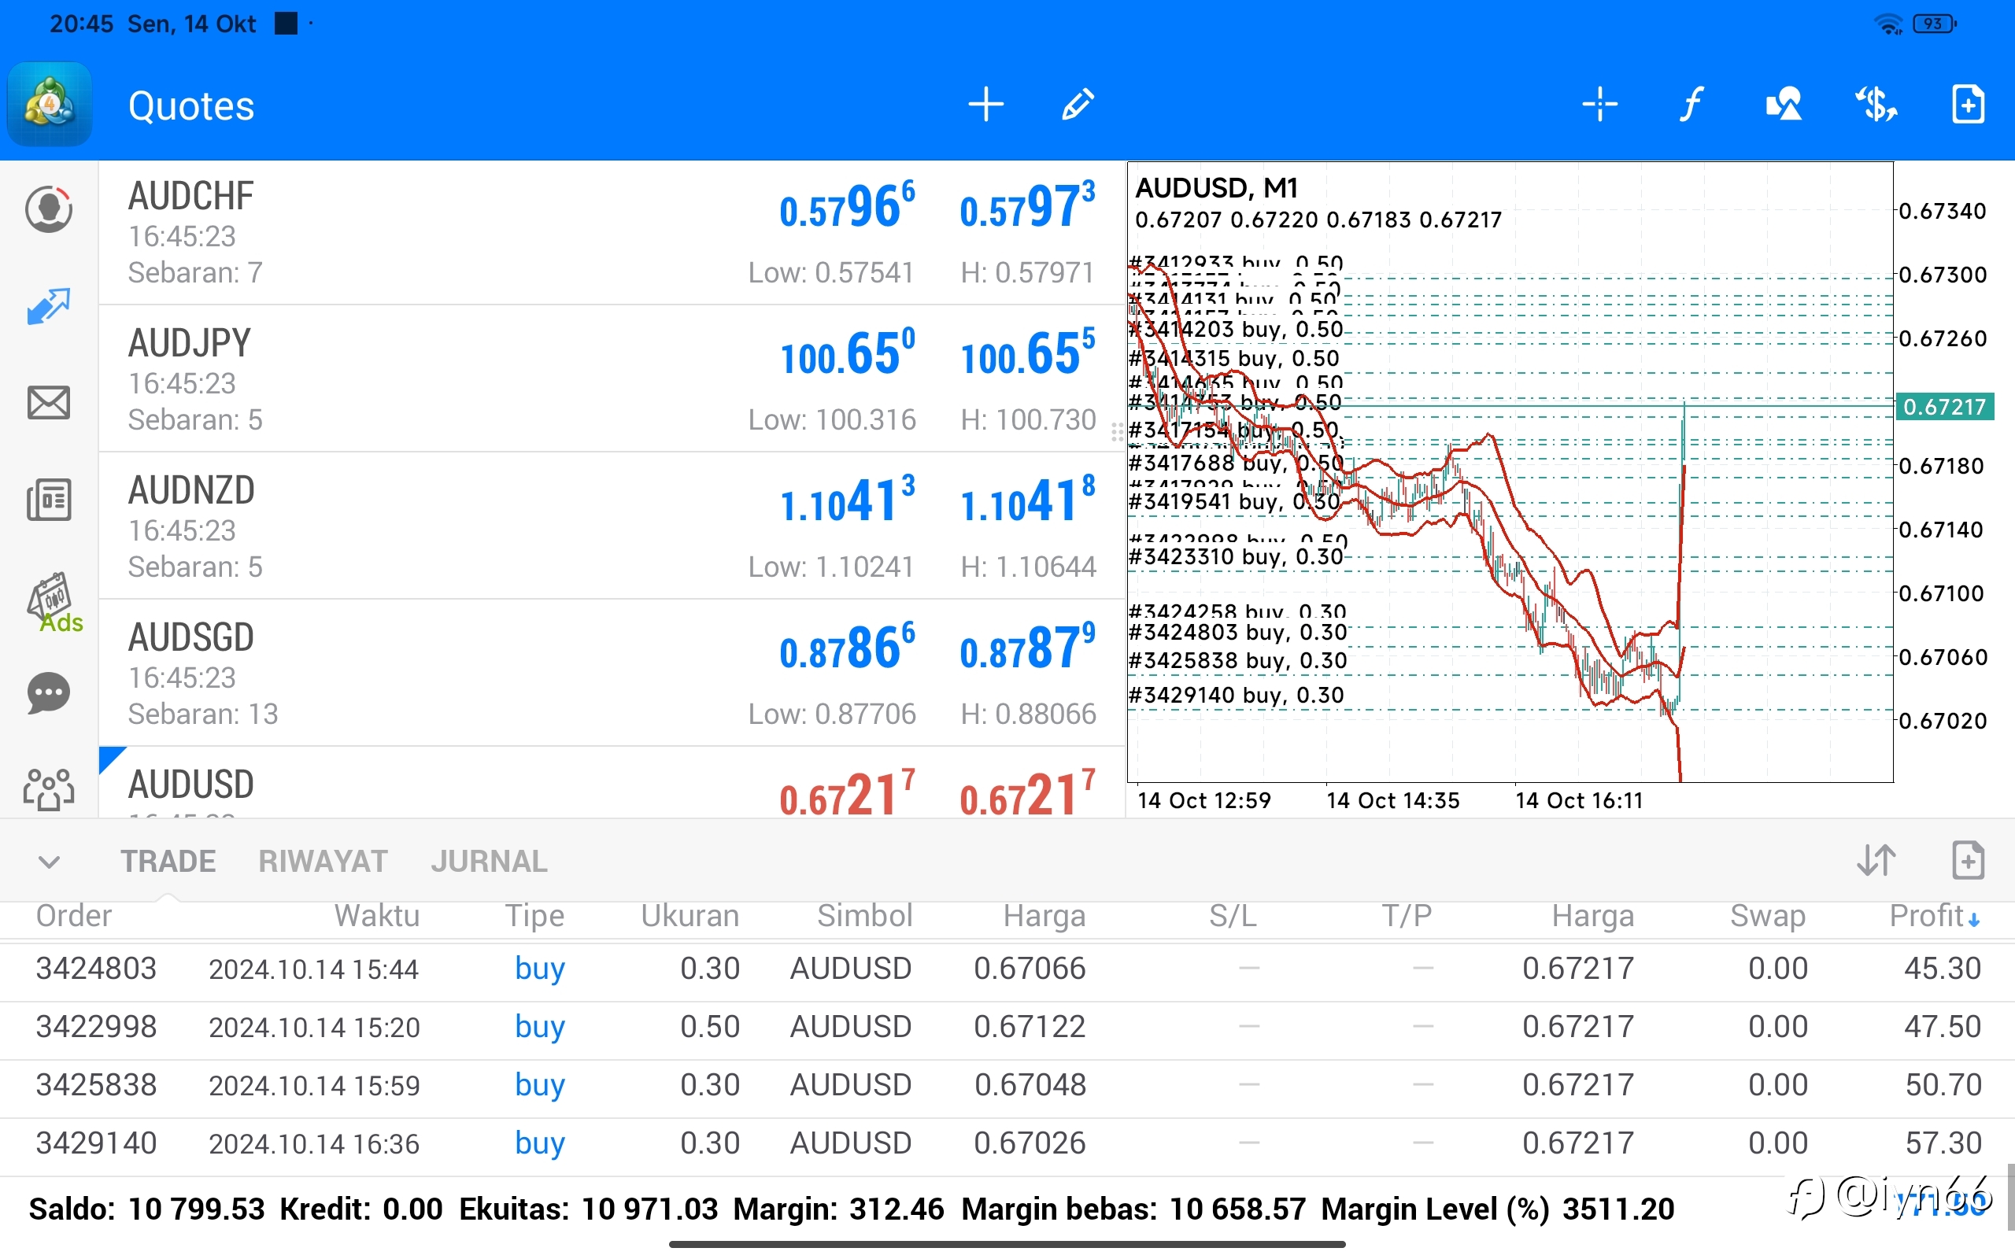The image size is (2015, 1259).
Task: Open the chart arrows sidebar icon
Action: coord(48,306)
